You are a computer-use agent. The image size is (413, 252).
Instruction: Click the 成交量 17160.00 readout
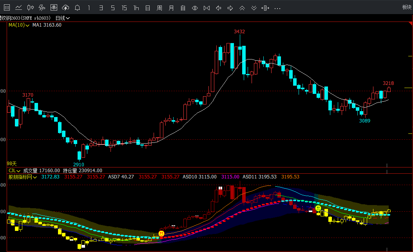tap(42, 171)
